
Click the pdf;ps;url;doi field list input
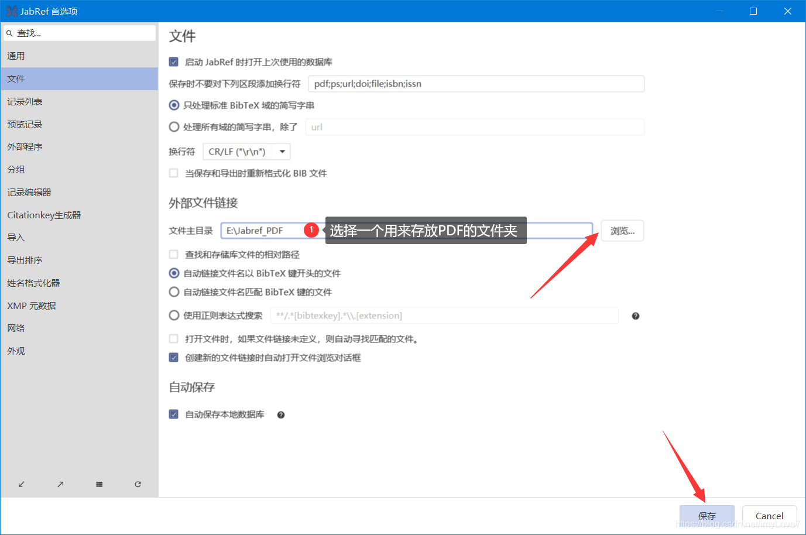click(x=476, y=84)
